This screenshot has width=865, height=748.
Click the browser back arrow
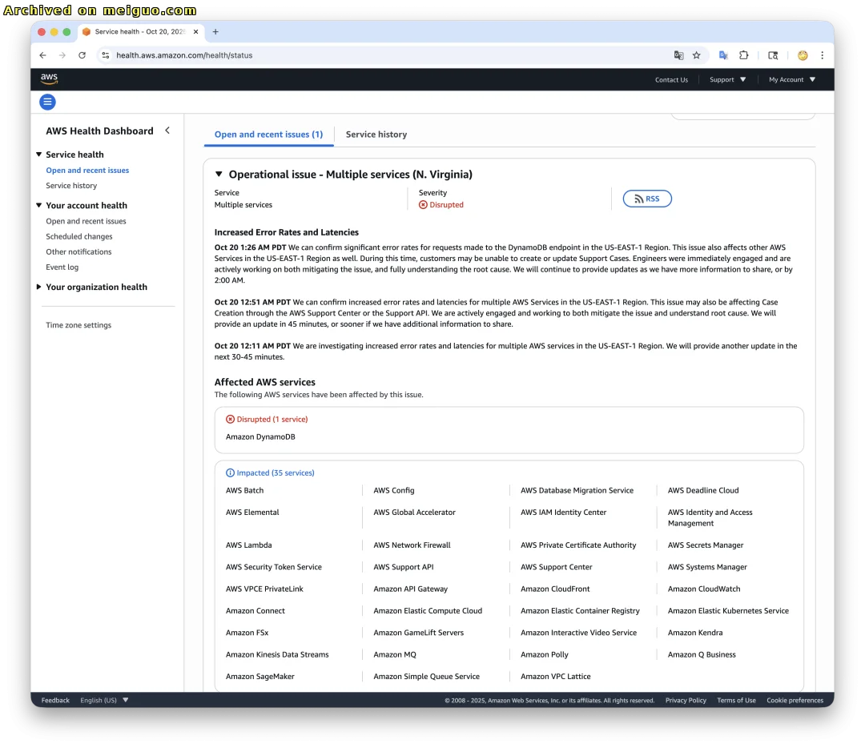pos(43,55)
